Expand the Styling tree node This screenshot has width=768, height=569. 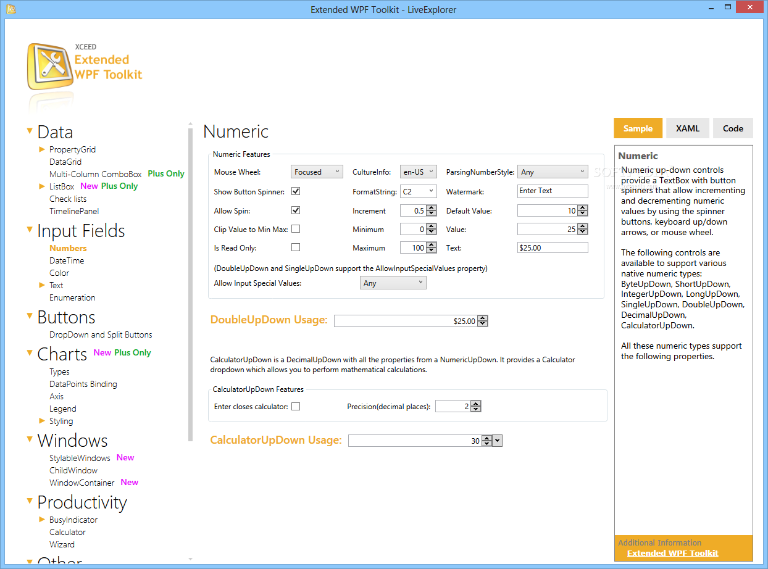point(42,421)
